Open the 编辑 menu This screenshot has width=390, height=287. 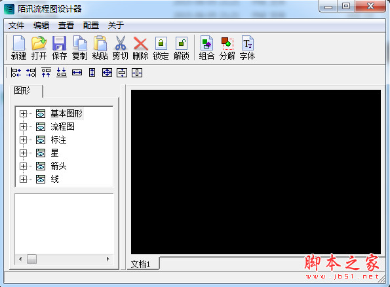coord(41,26)
